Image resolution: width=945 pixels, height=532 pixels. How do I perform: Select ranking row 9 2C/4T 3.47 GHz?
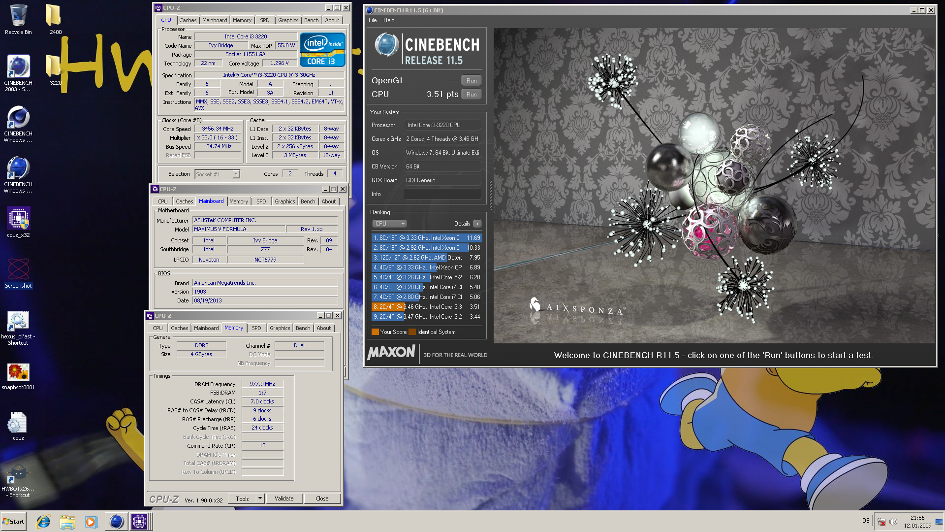coord(426,317)
